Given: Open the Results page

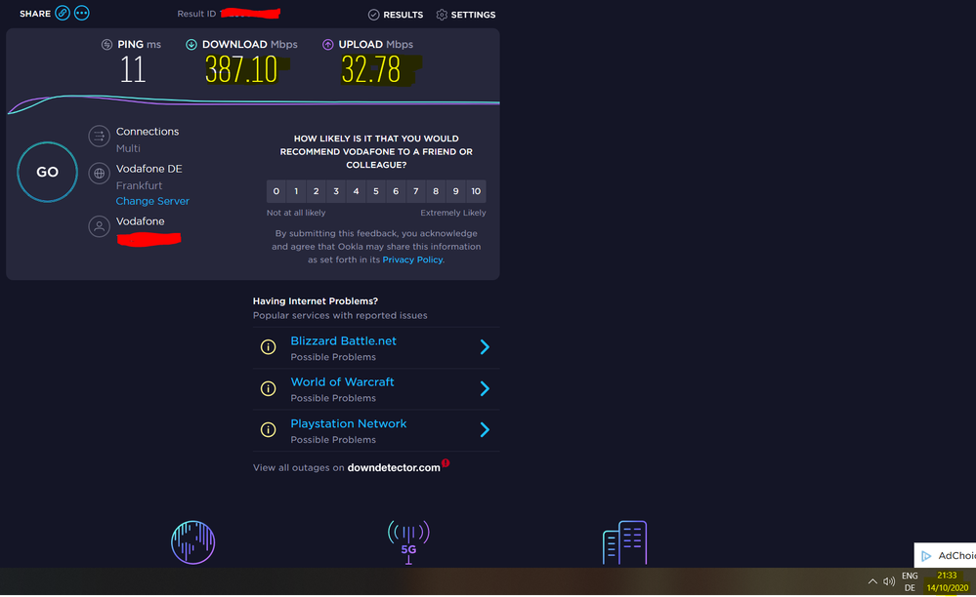Looking at the screenshot, I should pyautogui.click(x=396, y=15).
